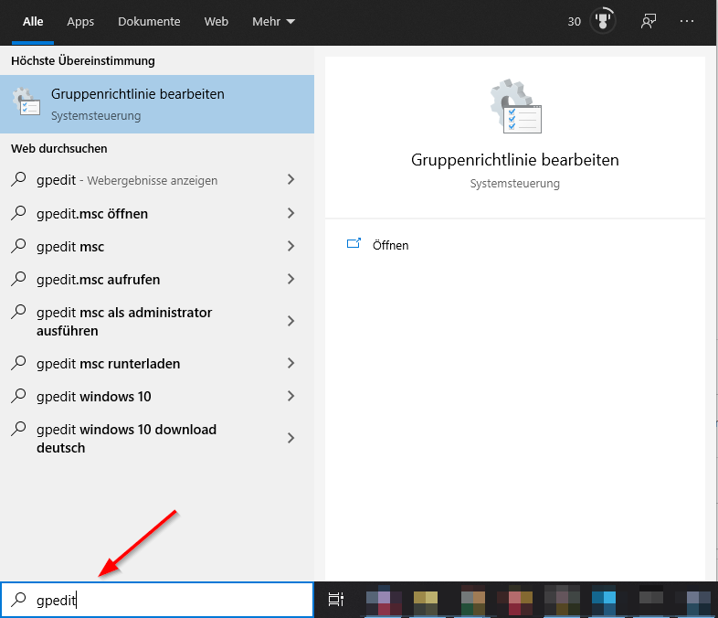Expand chevron for als administrator ausführen
718x618 pixels.
pyautogui.click(x=290, y=321)
